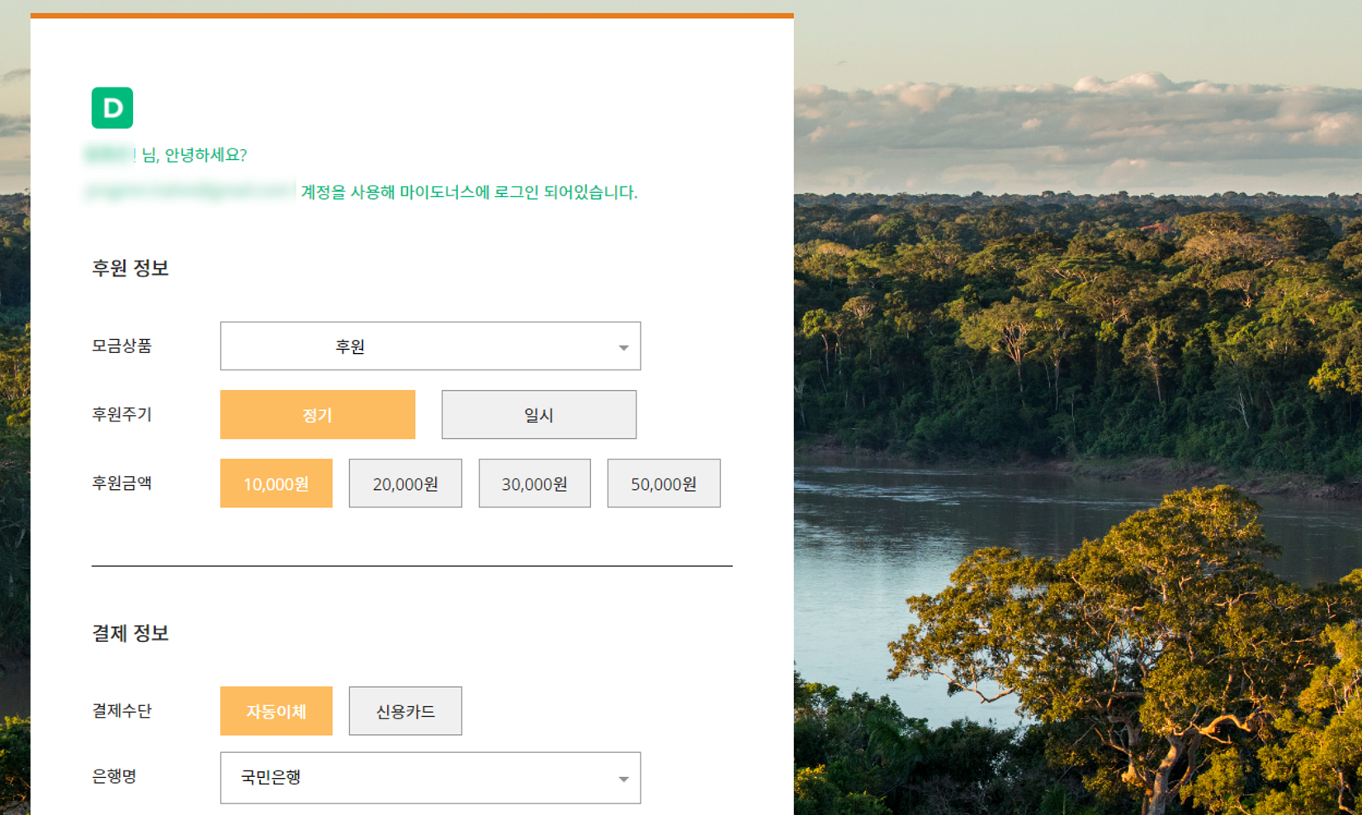Choose the 10,000원 donation amount
This screenshot has width=1362, height=815.
276,483
